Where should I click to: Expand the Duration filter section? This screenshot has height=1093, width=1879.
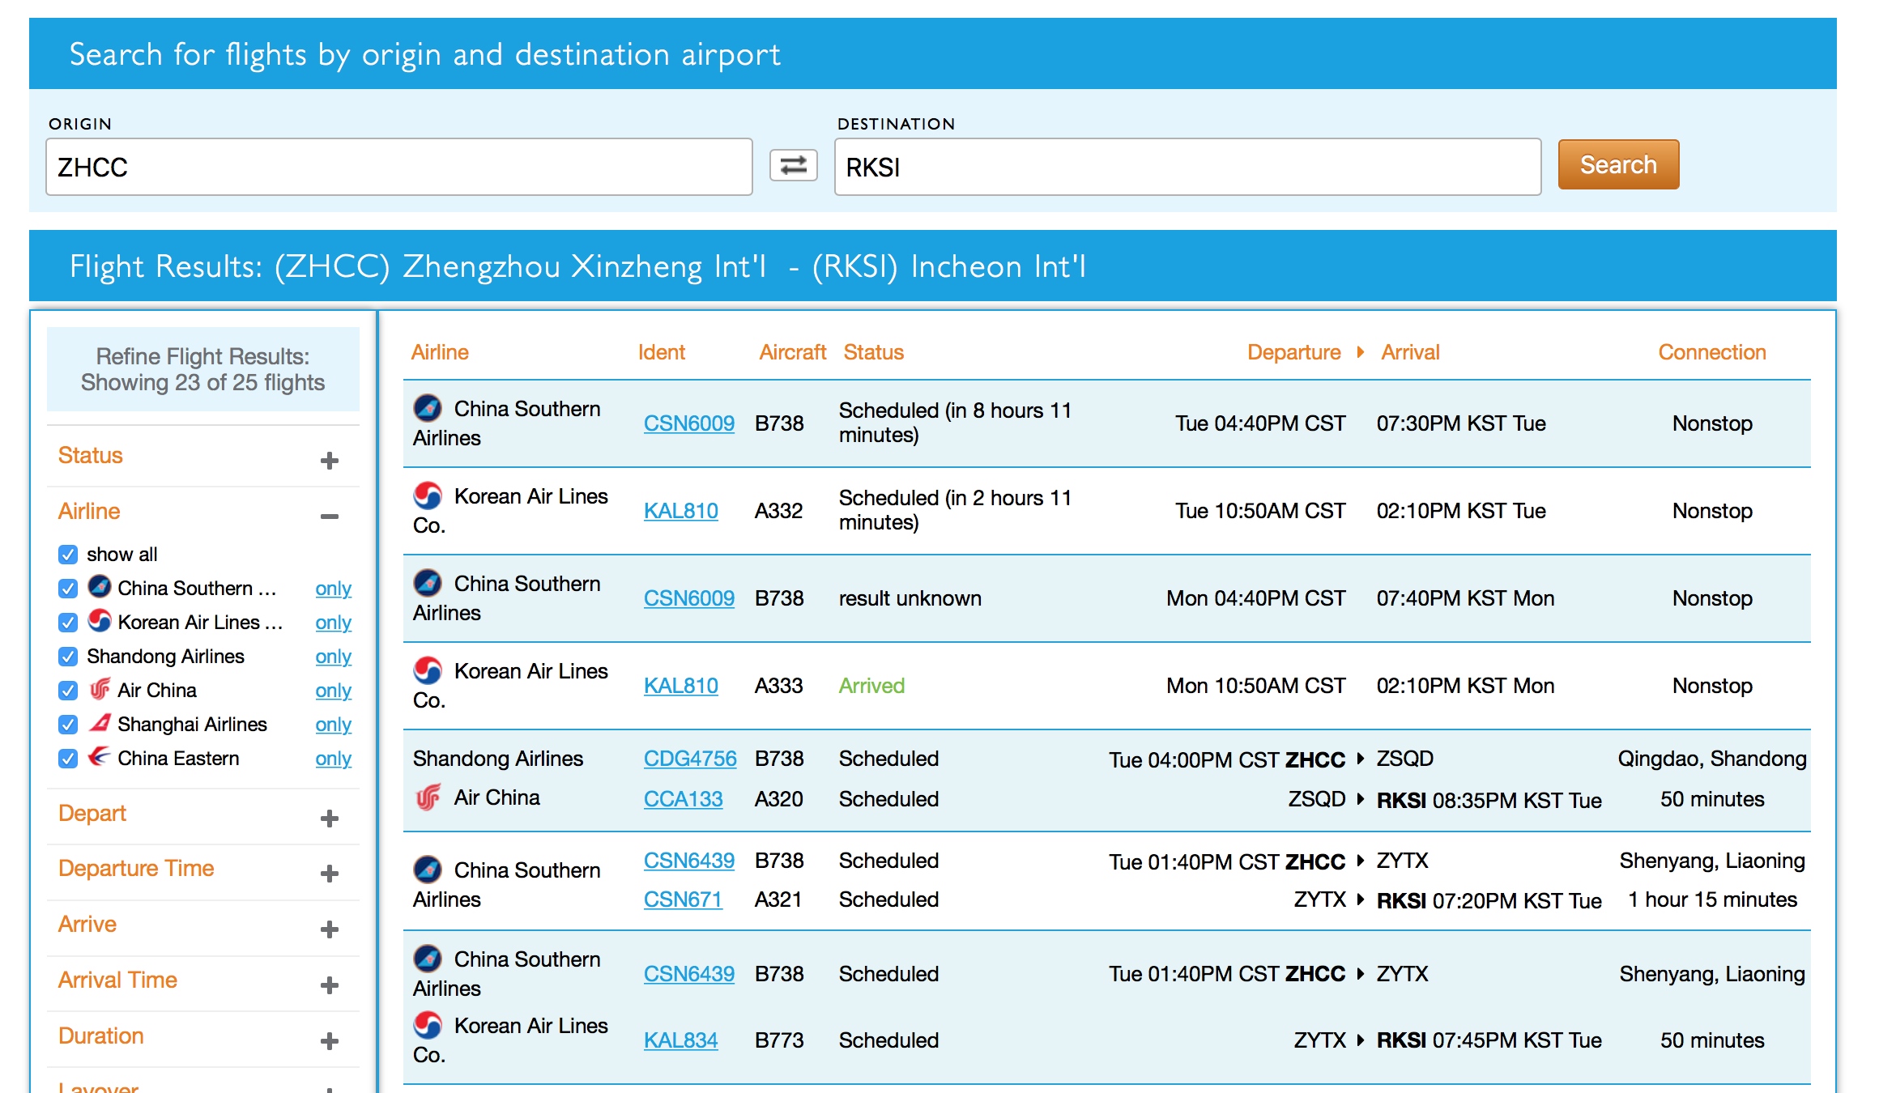329,1041
